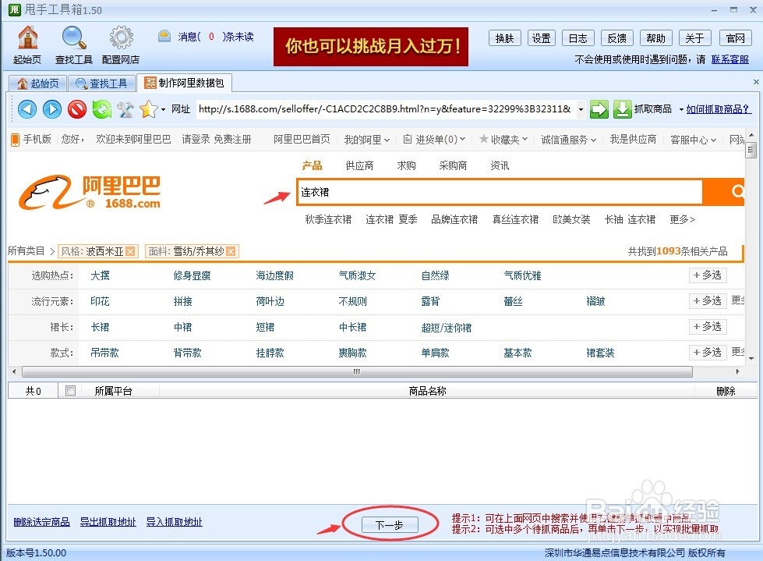
Task: Open the 联系客服 link
Action: 730,59
